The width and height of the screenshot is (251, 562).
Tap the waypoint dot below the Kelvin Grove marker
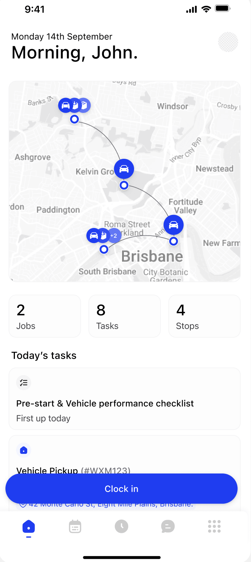[x=124, y=185]
